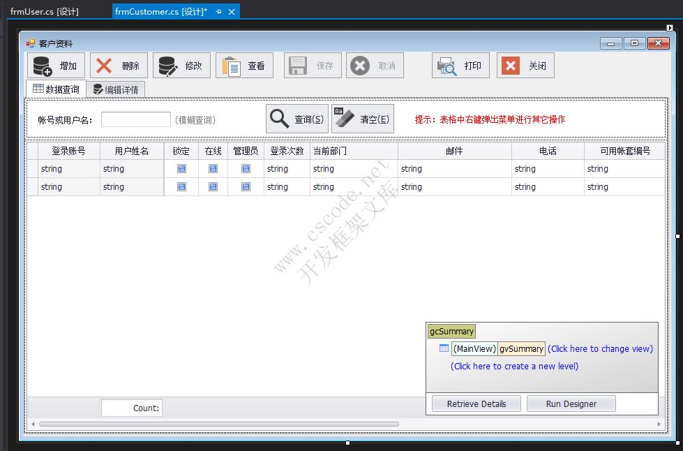Select the 修改 (Modify) database icon
The image size is (683, 451).
pos(167,66)
